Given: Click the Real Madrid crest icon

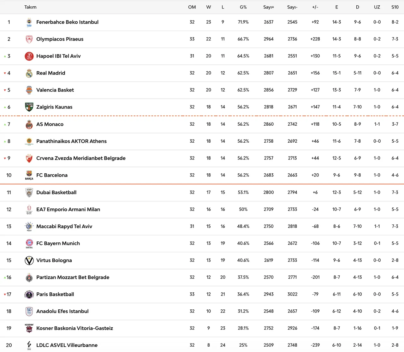Looking at the screenshot, I should click(x=29, y=73).
